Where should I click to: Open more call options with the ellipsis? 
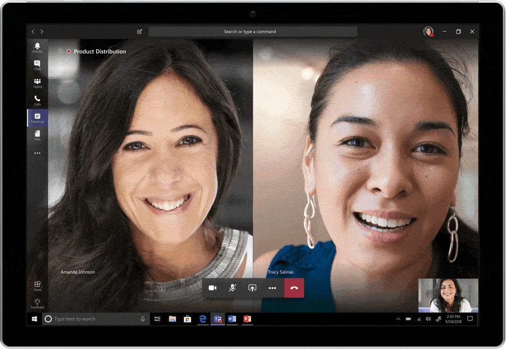[x=273, y=288]
